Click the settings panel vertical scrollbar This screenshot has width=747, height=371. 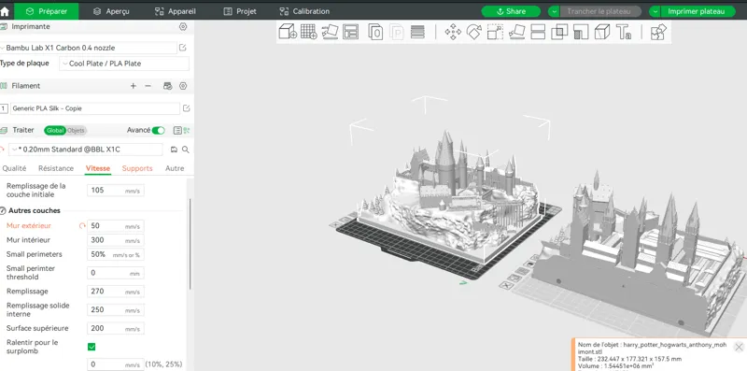point(190,243)
